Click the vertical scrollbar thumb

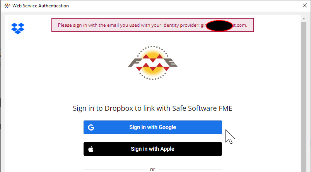pyautogui.click(x=304, y=97)
